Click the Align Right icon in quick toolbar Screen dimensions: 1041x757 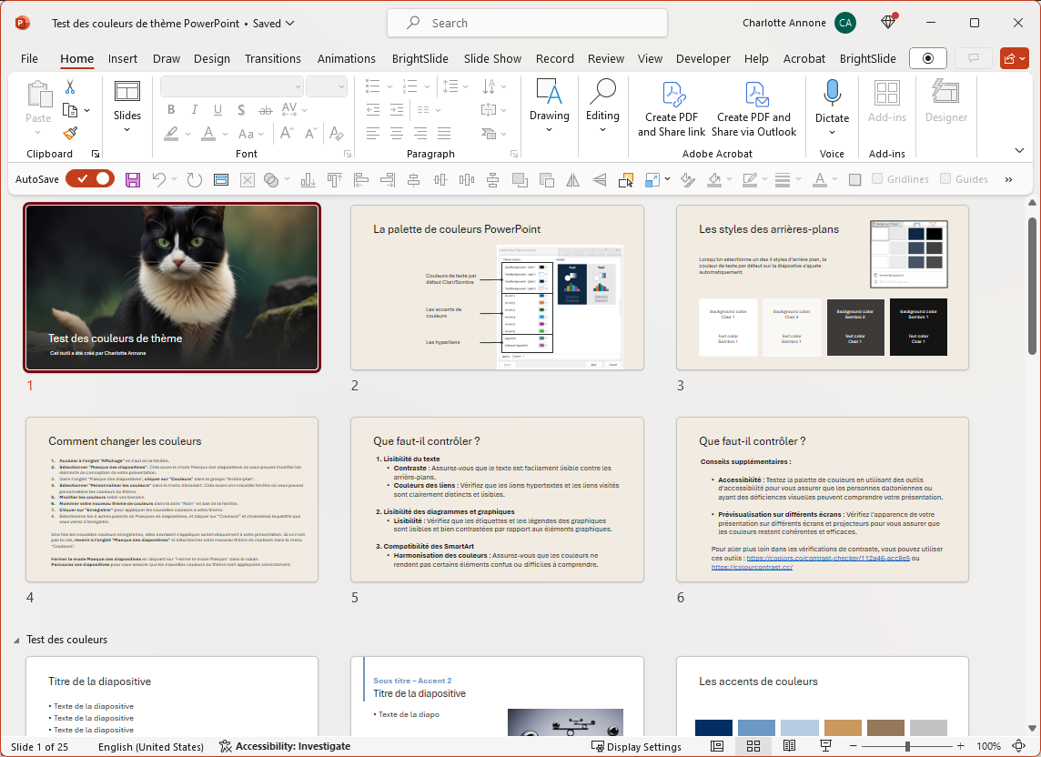tap(387, 179)
